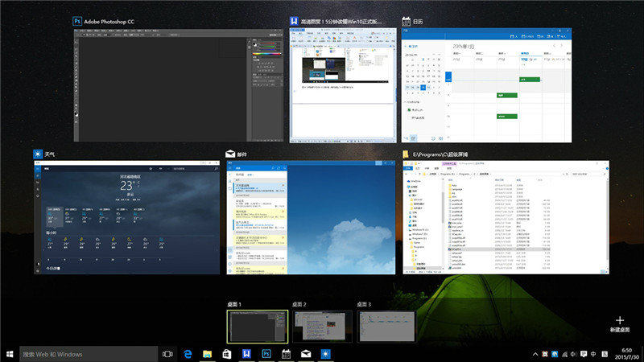Open the Calendar taskbar icon
This screenshot has width=644, height=362.
[x=286, y=354]
